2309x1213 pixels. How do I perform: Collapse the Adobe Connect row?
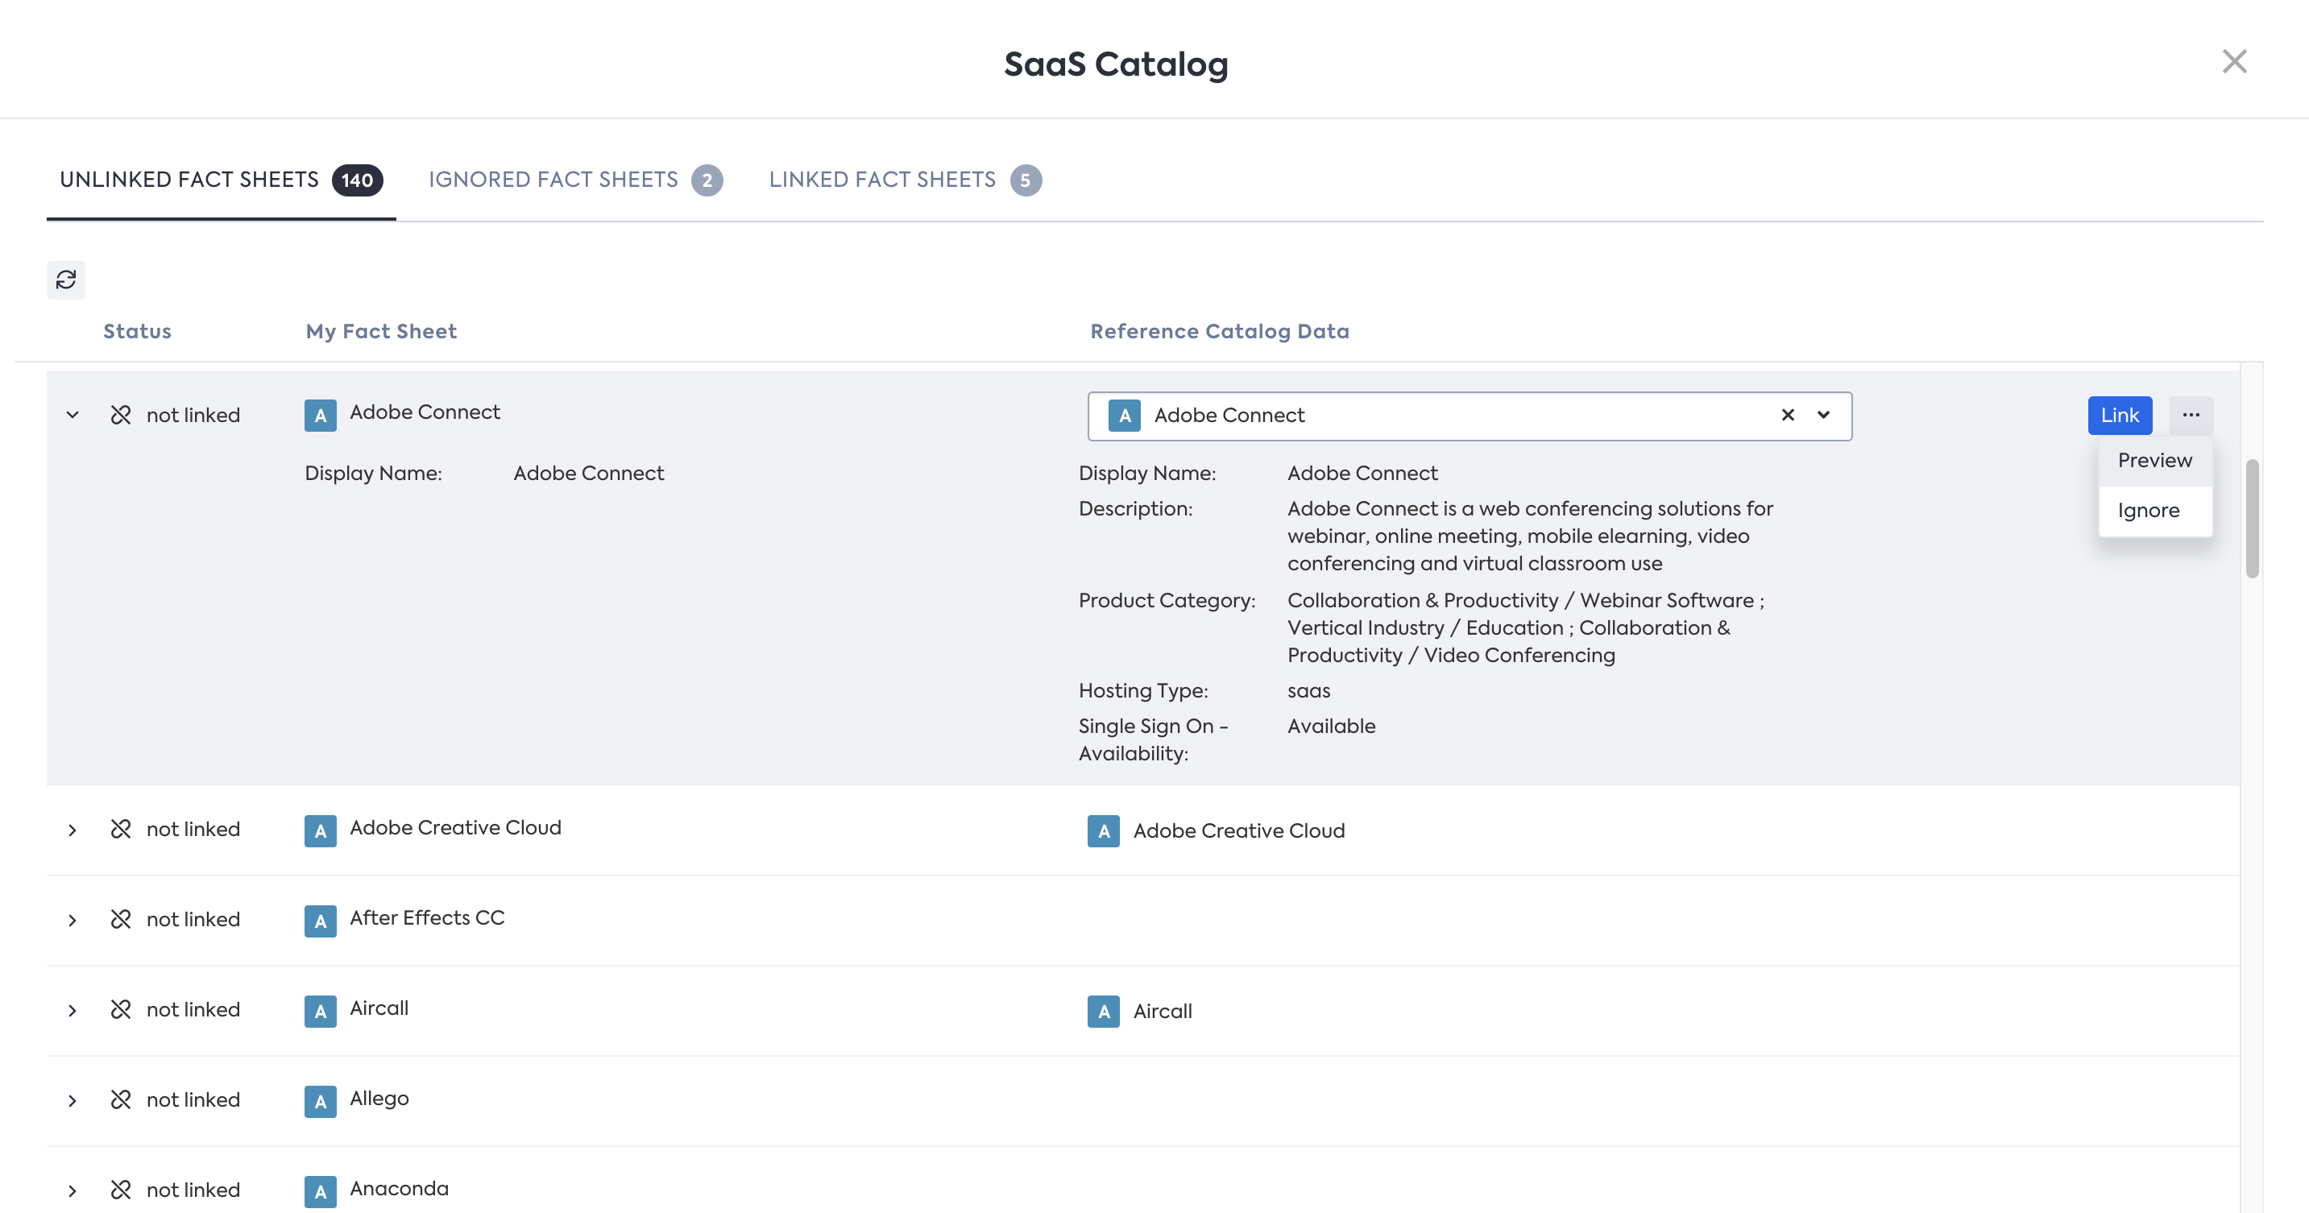click(73, 415)
